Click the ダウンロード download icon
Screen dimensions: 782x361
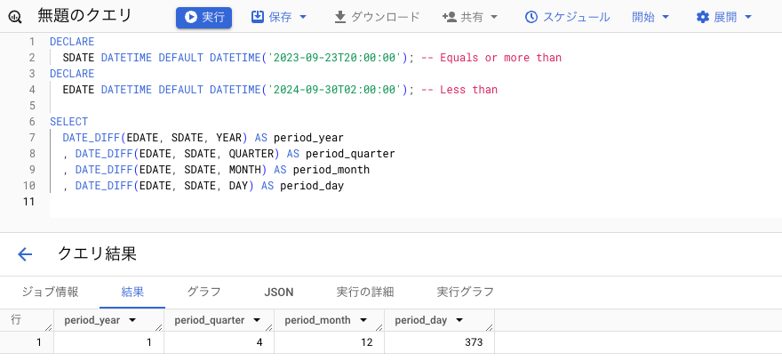[x=340, y=17]
